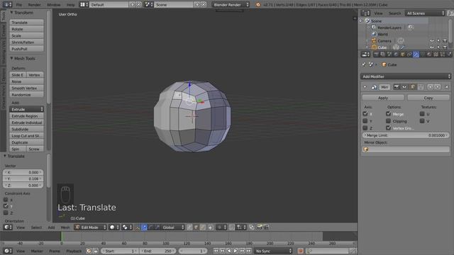The width and height of the screenshot is (454, 255).
Task: Open the Help menu
Action: point(71,5)
